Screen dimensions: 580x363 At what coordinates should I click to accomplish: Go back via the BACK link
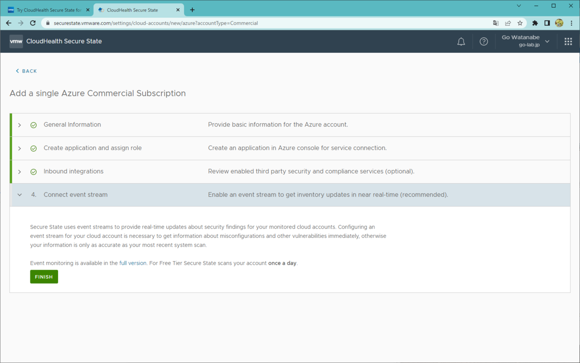coord(26,71)
